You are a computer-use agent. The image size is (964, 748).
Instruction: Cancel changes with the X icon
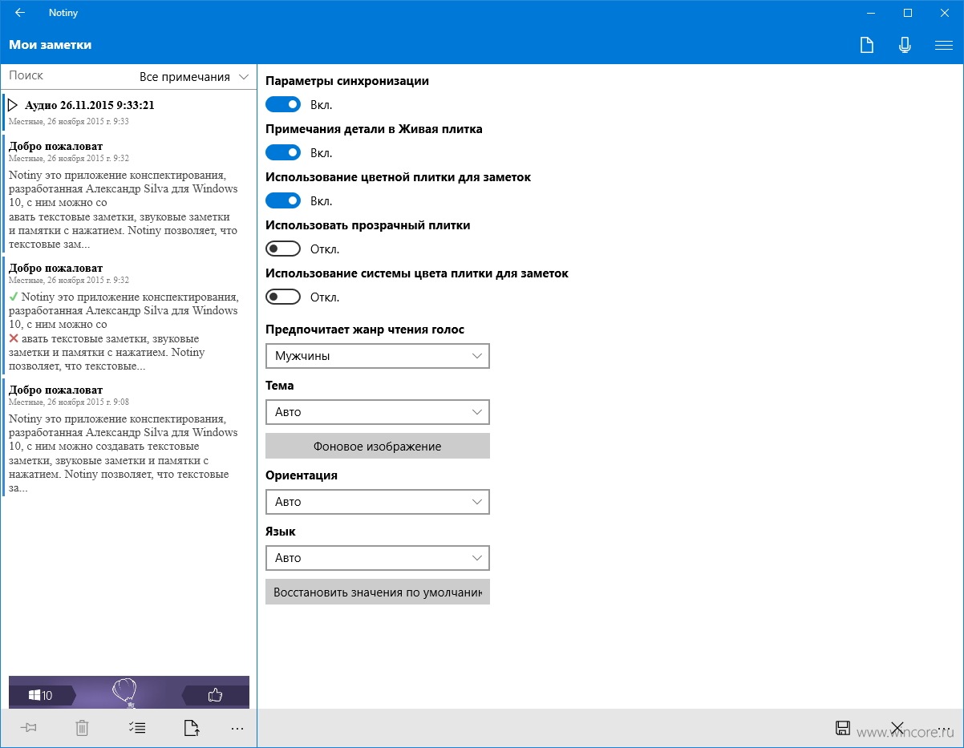point(897,728)
